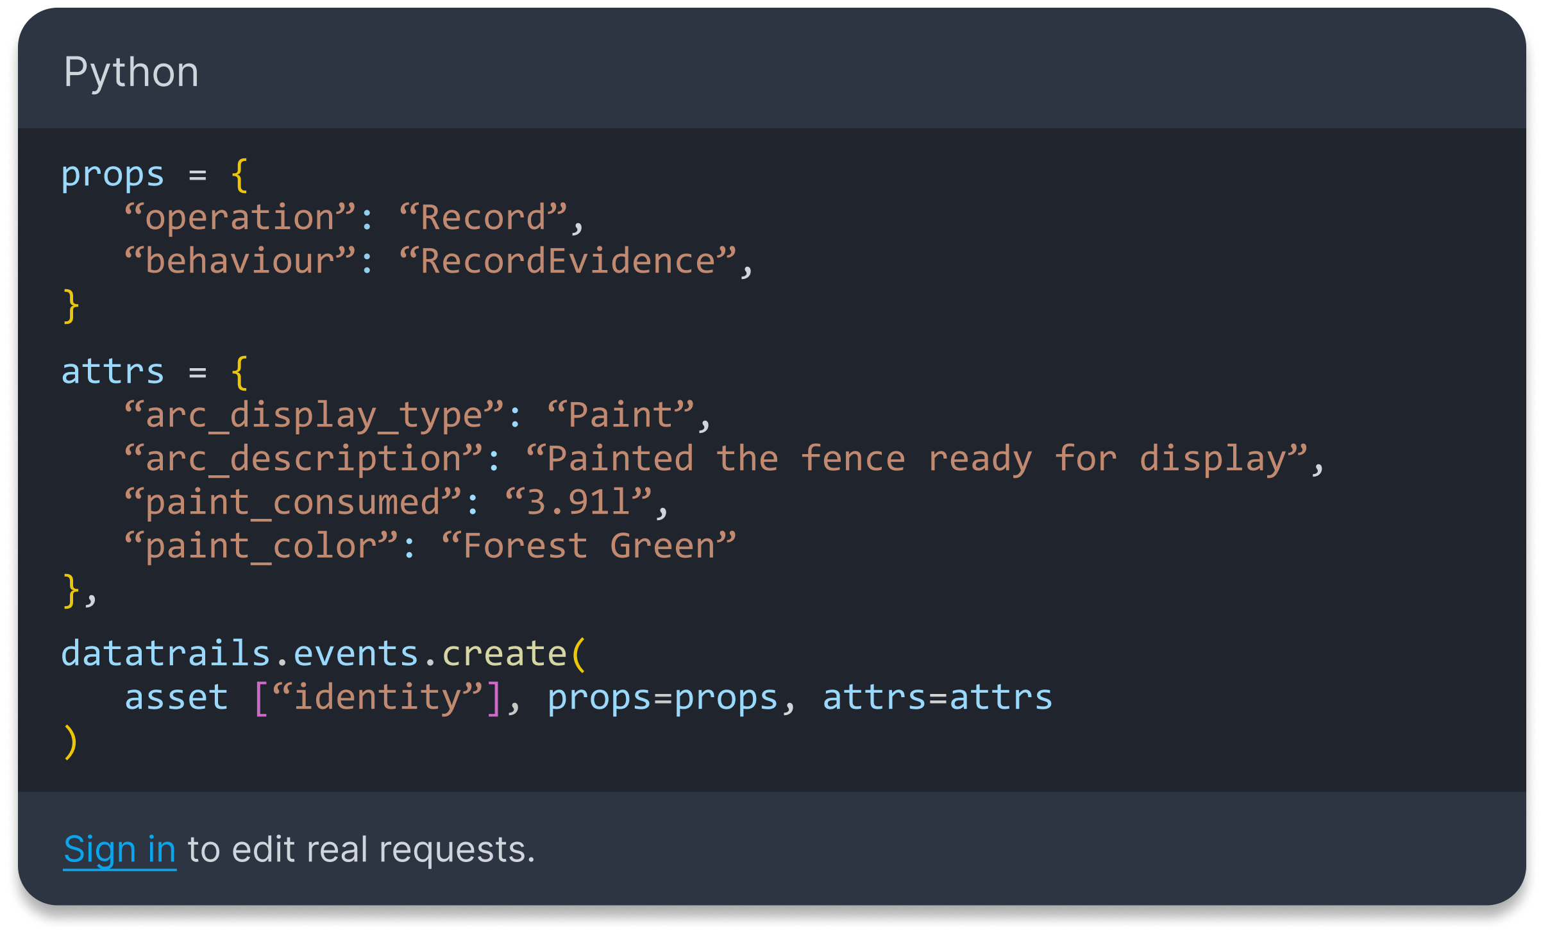Click the "paint_color" key

[262, 546]
